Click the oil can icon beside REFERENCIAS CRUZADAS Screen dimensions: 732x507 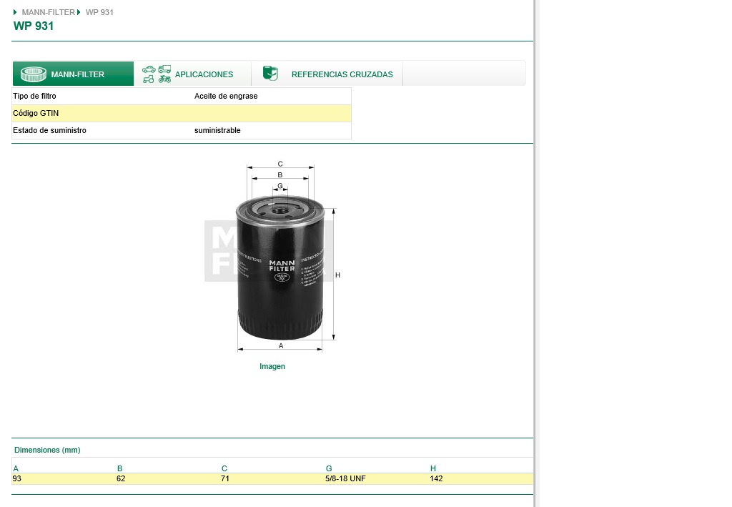[270, 73]
